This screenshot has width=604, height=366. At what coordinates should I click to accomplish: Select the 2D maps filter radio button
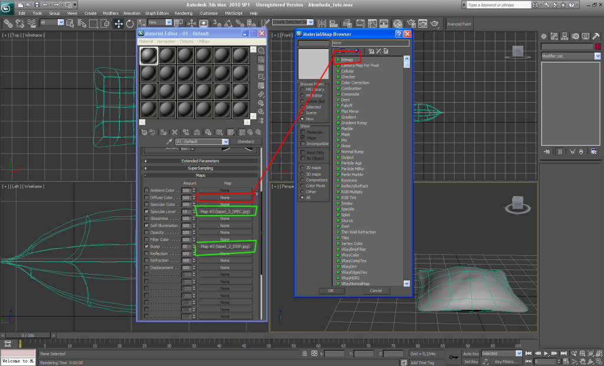[303, 168]
